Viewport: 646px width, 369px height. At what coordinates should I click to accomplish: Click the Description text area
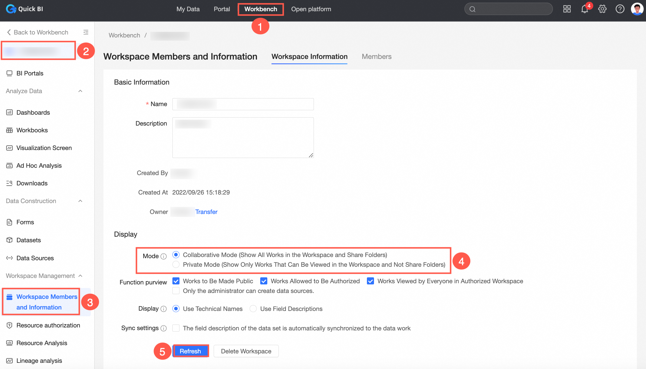[243, 138]
